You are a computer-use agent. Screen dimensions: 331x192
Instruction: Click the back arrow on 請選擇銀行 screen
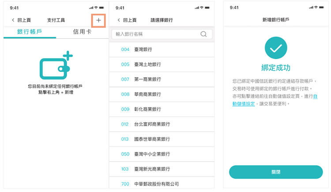pyautogui.click(x=119, y=20)
